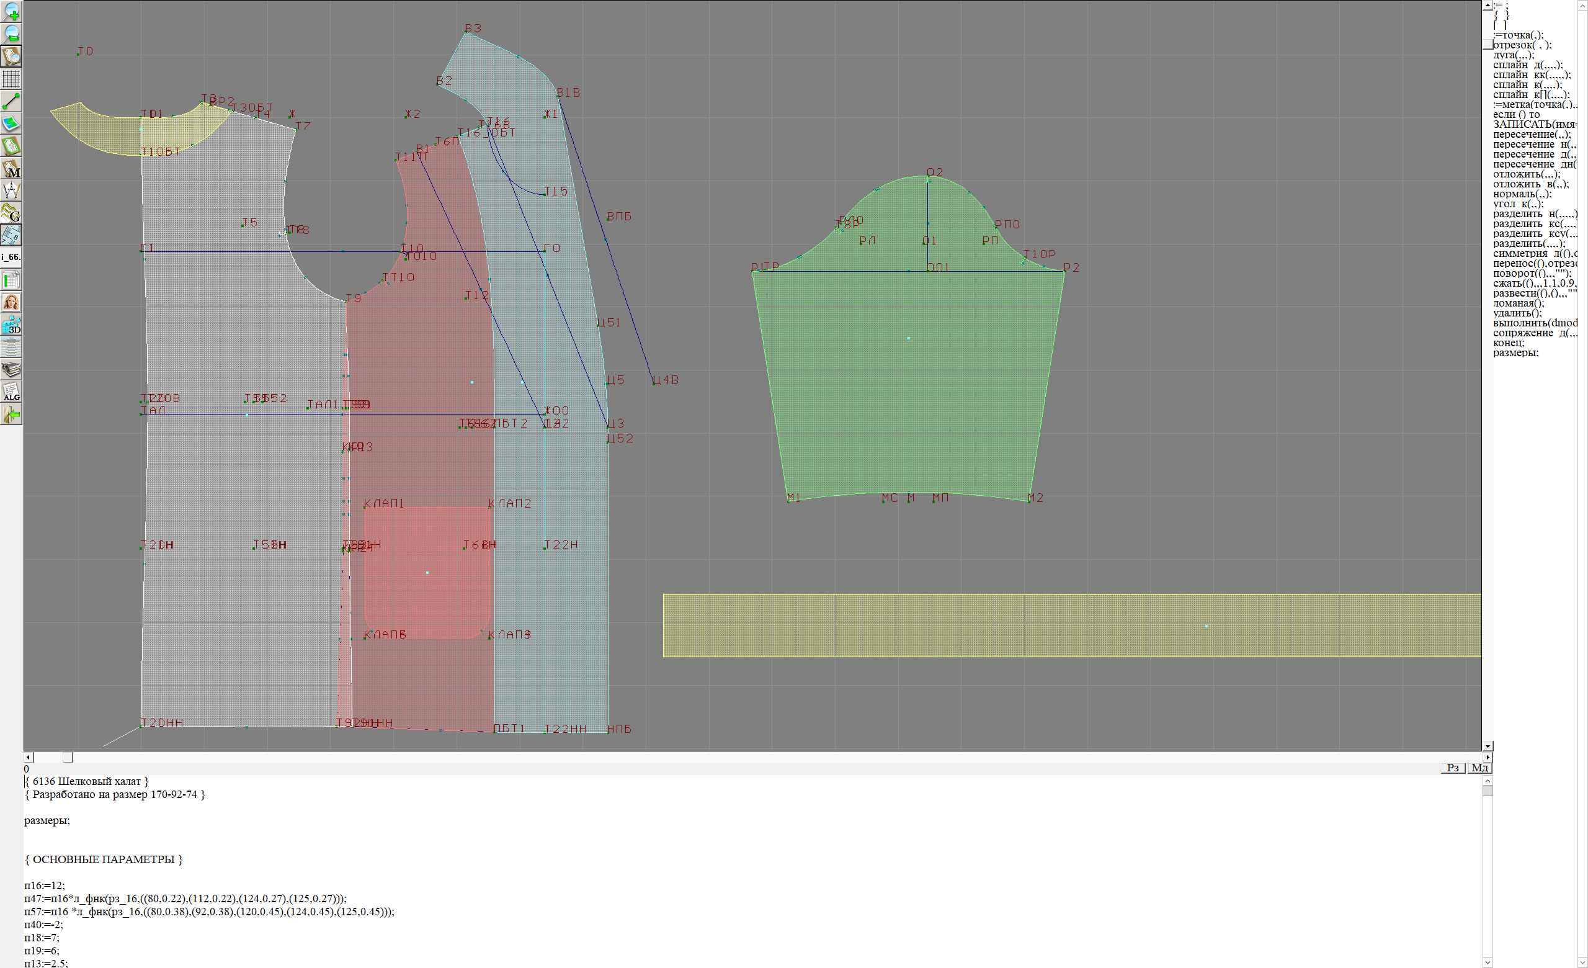Click the code editor scroll down arrow
This screenshot has height=968, width=1588.
[x=1488, y=962]
